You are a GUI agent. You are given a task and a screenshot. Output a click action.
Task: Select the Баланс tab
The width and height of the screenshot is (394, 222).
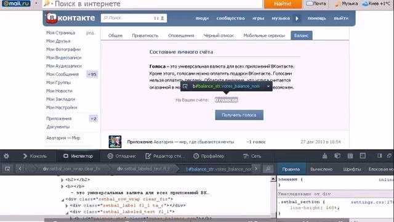[x=302, y=36]
